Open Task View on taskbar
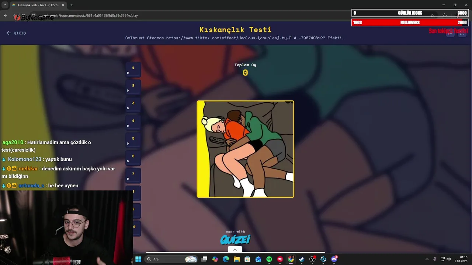 coord(204,259)
